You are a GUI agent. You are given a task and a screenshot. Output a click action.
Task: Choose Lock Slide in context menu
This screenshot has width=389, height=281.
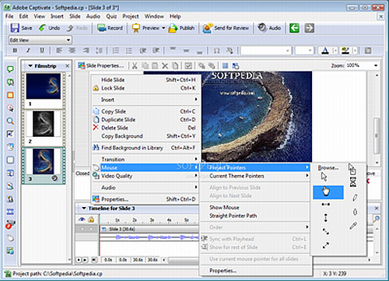tap(146, 88)
